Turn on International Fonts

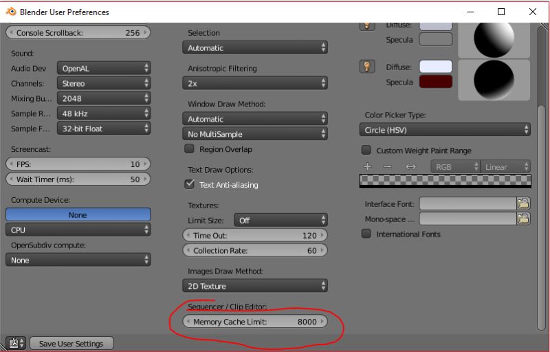pyautogui.click(x=366, y=234)
